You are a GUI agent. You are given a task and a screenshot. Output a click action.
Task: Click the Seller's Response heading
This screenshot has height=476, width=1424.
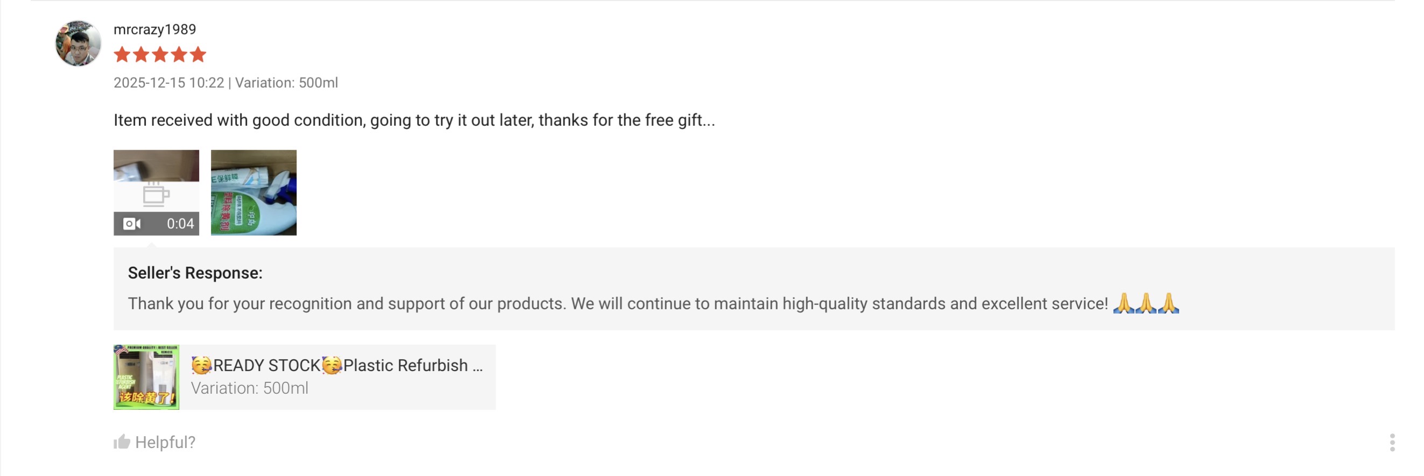pos(195,273)
